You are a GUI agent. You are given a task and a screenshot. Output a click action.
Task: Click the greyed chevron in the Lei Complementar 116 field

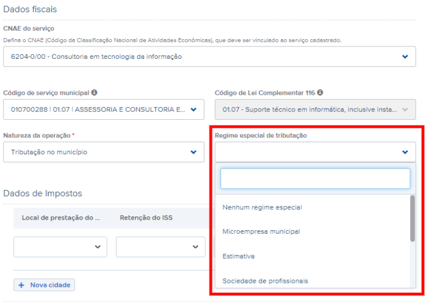405,110
